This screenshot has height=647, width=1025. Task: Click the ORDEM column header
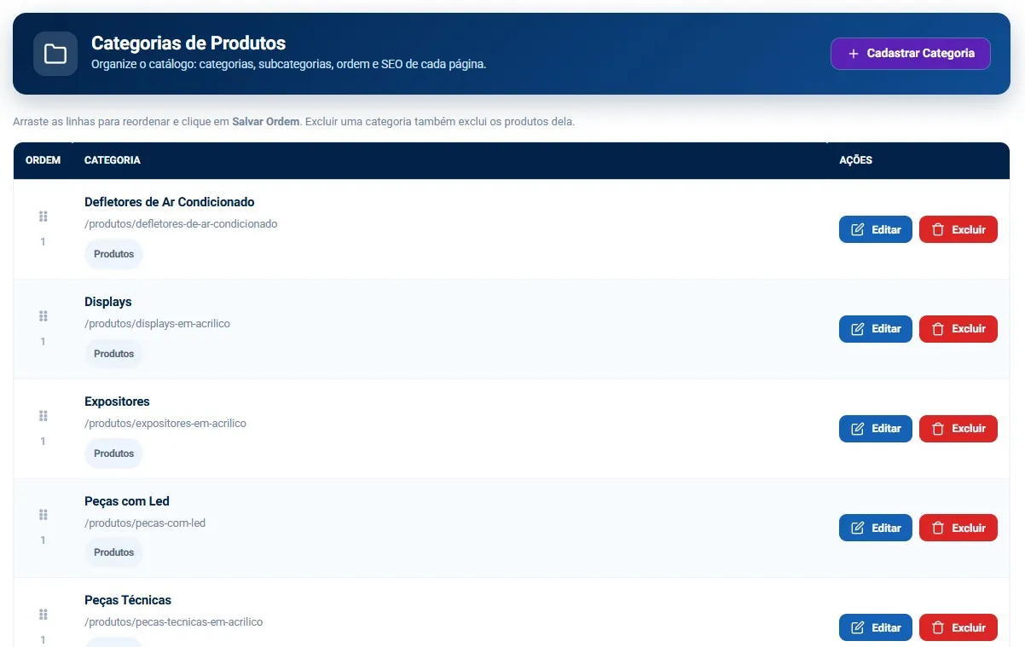coord(43,160)
